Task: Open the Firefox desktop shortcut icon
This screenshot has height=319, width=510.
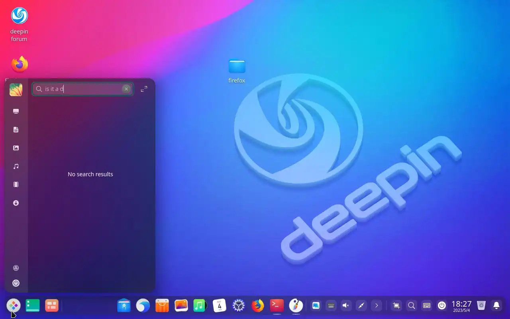Action: pyautogui.click(x=19, y=64)
